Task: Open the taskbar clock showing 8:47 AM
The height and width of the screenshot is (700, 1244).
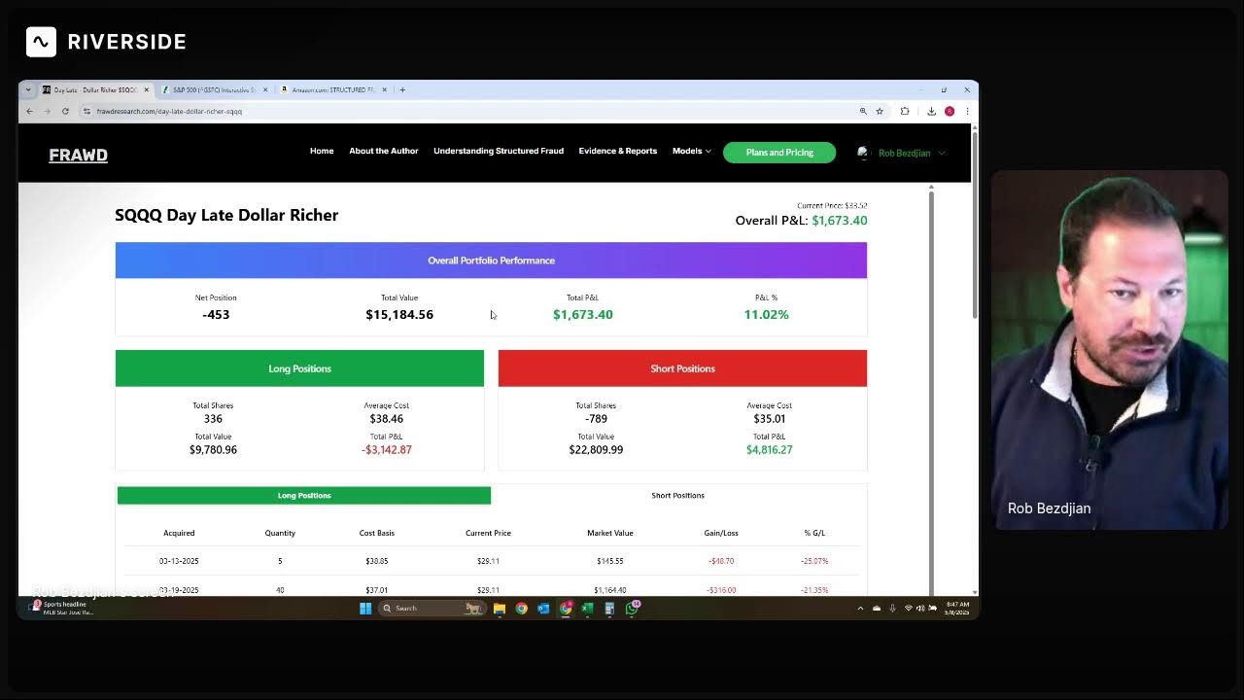Action: pyautogui.click(x=957, y=609)
